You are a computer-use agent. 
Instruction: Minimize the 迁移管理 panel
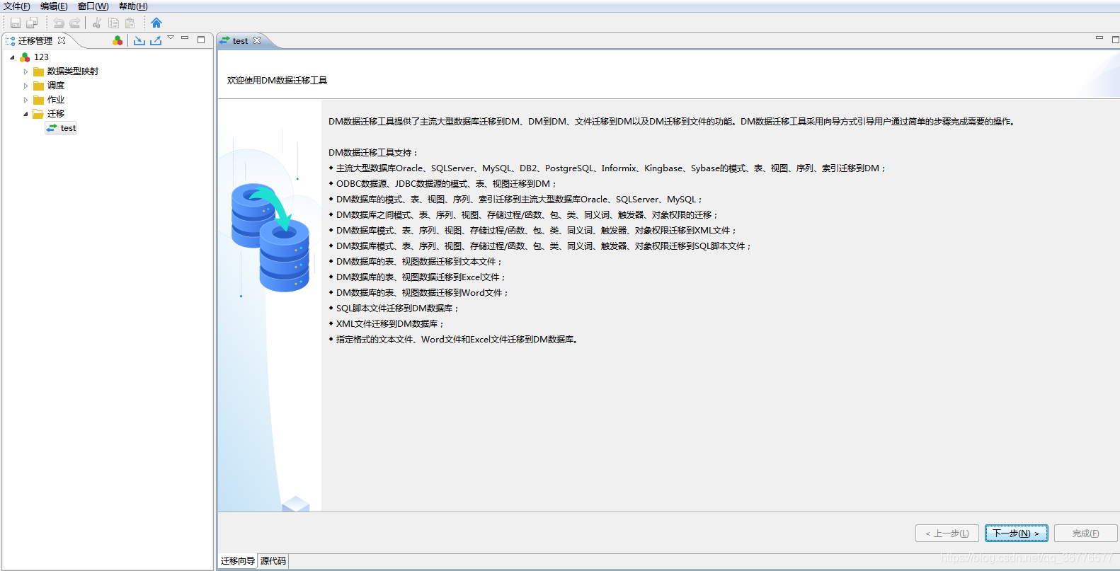tap(185, 38)
